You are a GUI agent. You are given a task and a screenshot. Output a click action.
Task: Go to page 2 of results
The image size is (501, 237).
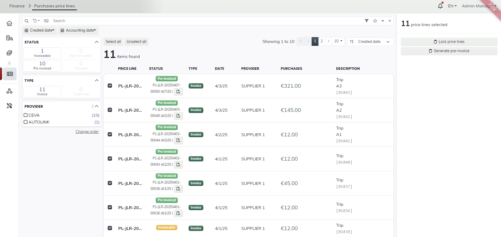click(322, 41)
